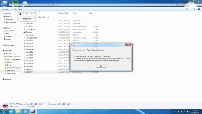Viewport: 202px width, 114px height.
Task: Select Computer in the navigation pane
Action: pyautogui.click(x=9, y=51)
